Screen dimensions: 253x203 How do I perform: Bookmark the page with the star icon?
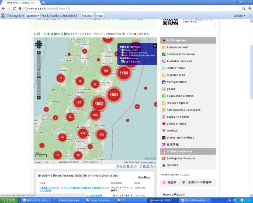(244, 8)
